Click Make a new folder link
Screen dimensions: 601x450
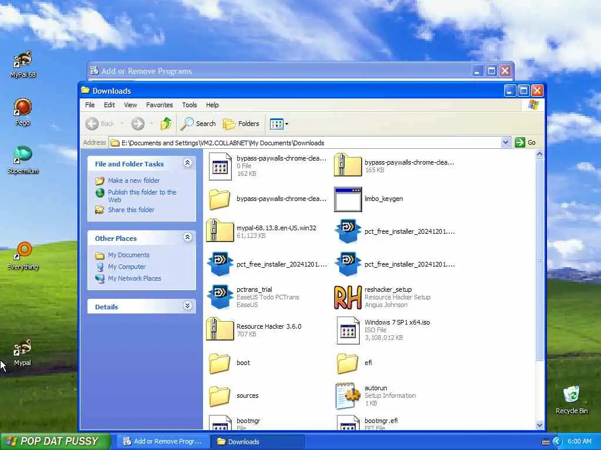[x=134, y=180]
